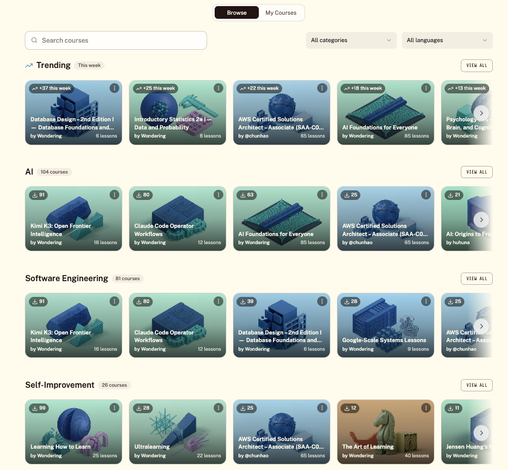
Task: Open options menu on trending AWS Certified Solutions card
Action: [322, 88]
